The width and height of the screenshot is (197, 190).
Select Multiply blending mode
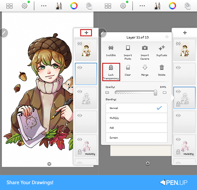tap(136, 118)
